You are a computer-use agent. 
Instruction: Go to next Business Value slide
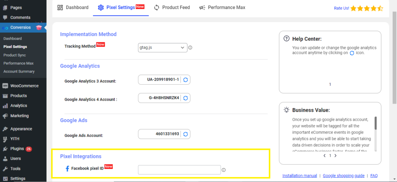pos(335,156)
